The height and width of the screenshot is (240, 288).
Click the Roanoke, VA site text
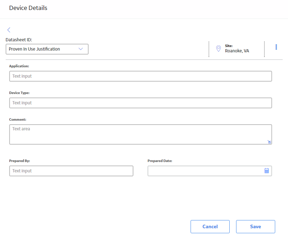(237, 51)
